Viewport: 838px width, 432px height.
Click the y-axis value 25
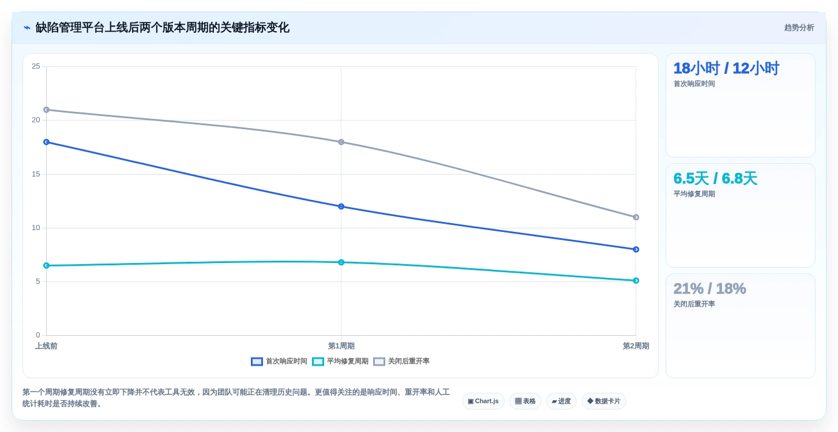pos(36,66)
